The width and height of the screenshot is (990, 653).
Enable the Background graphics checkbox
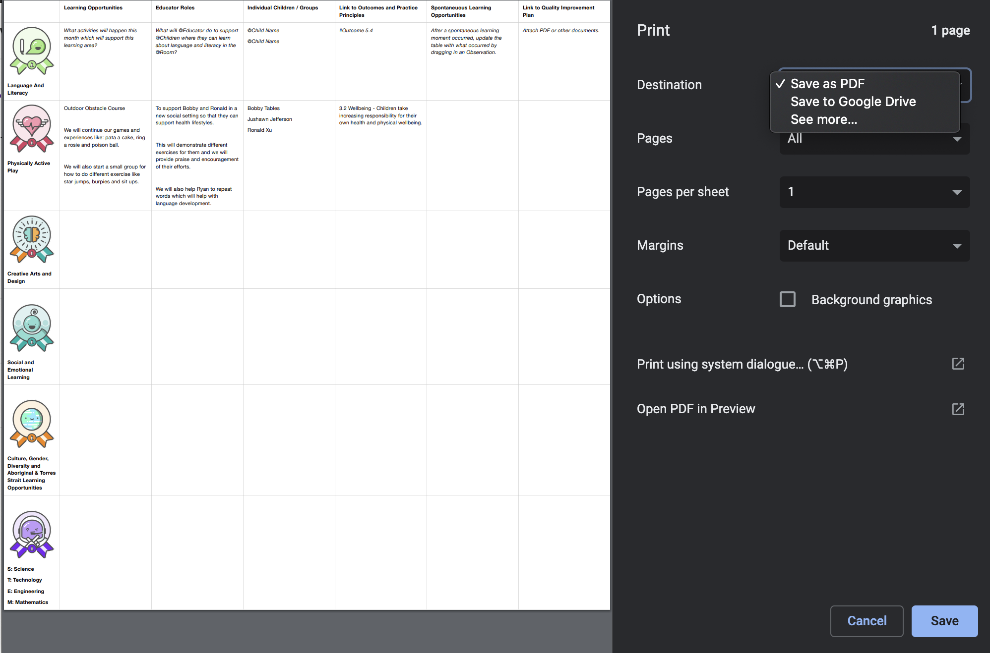[788, 299]
